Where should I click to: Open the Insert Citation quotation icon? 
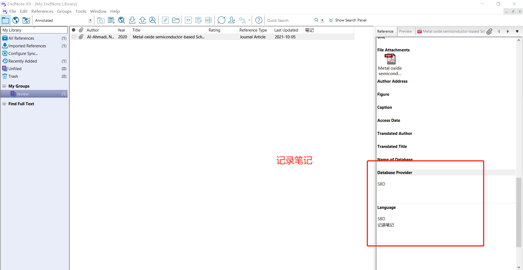[x=188, y=20]
